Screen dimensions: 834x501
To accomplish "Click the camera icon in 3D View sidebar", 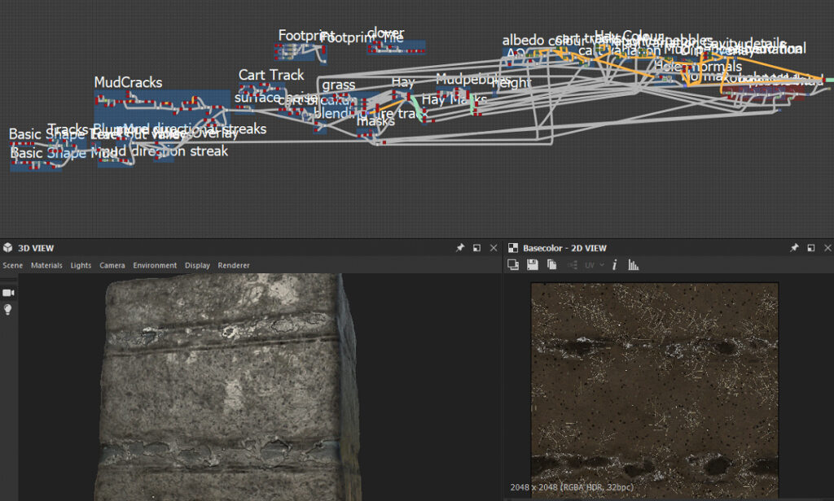I will click(x=9, y=292).
